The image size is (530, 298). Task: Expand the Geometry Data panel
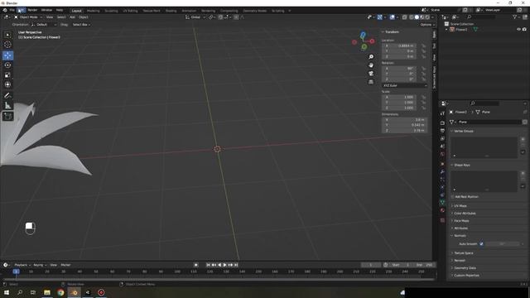pos(465,268)
